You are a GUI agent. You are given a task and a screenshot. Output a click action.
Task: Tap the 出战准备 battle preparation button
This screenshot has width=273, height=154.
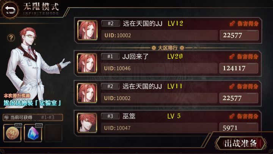241,143
